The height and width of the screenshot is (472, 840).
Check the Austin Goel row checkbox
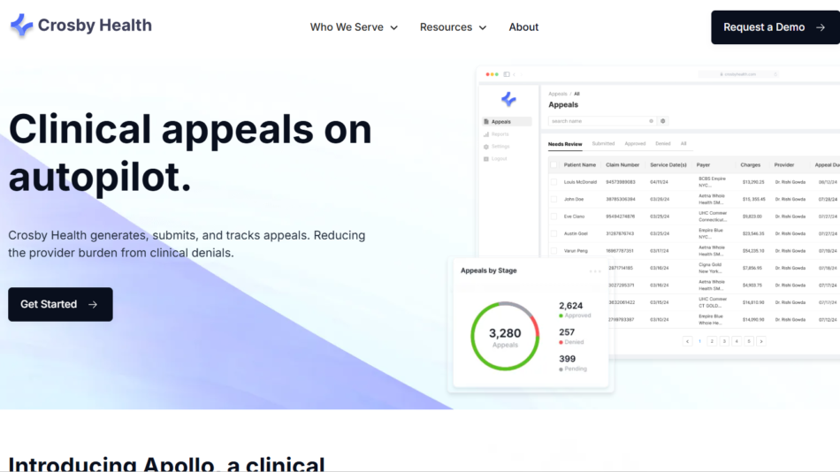coord(554,233)
